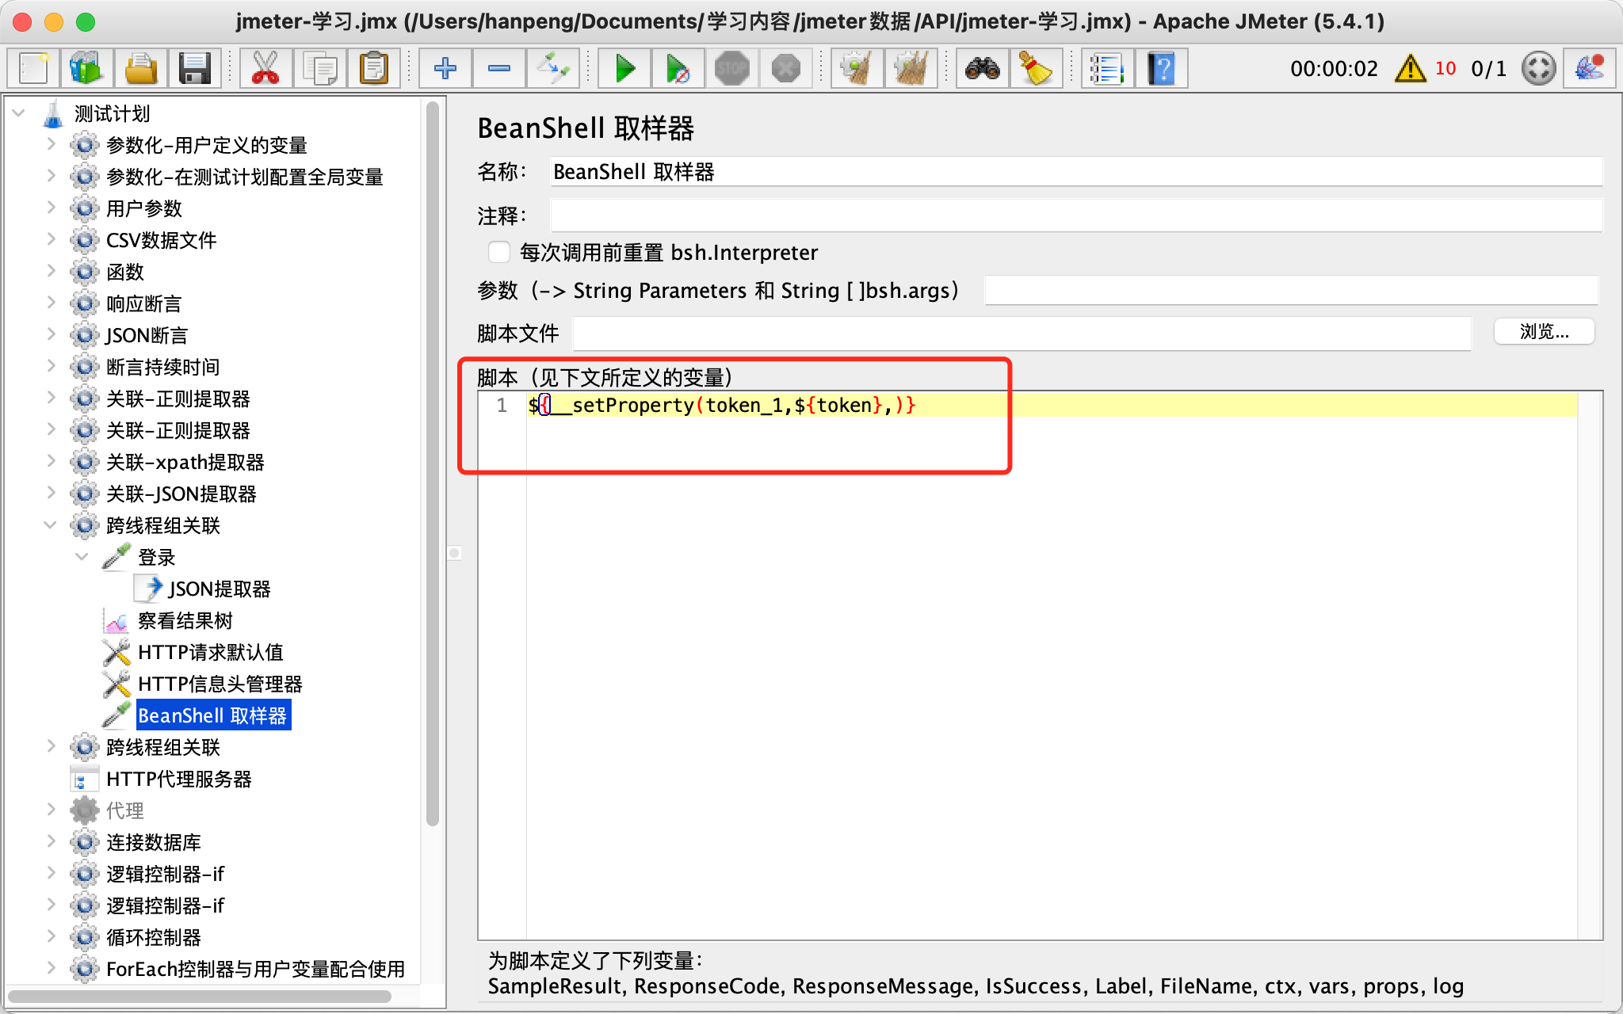This screenshot has width=1623, height=1014.
Task: Select 断言持续时间 tree item
Action: click(x=163, y=367)
